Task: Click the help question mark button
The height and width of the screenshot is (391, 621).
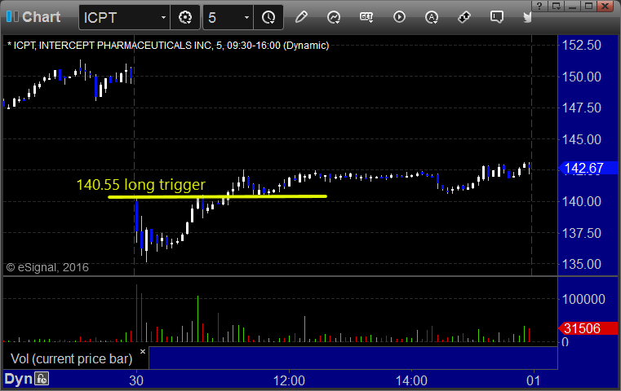Action: coord(539,6)
